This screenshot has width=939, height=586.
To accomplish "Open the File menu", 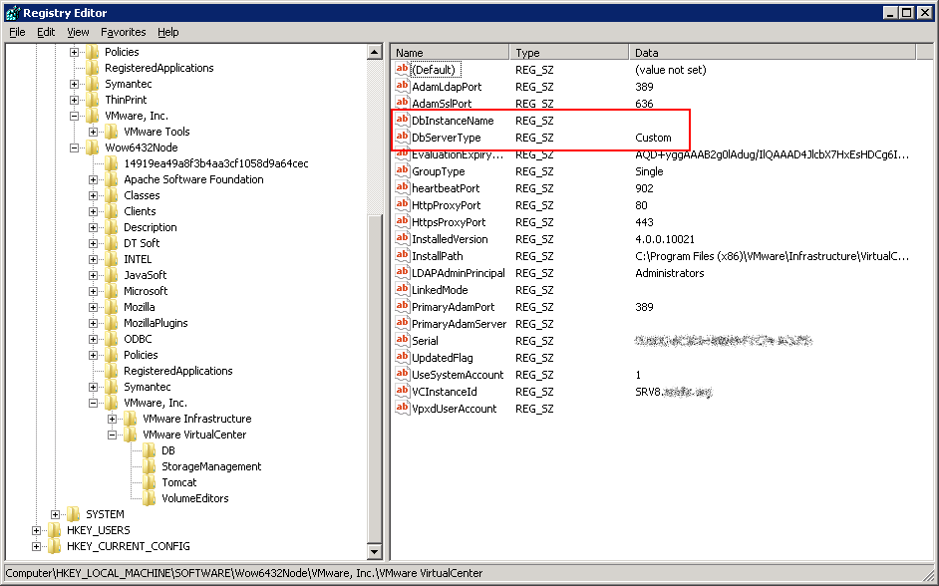I will click(17, 32).
